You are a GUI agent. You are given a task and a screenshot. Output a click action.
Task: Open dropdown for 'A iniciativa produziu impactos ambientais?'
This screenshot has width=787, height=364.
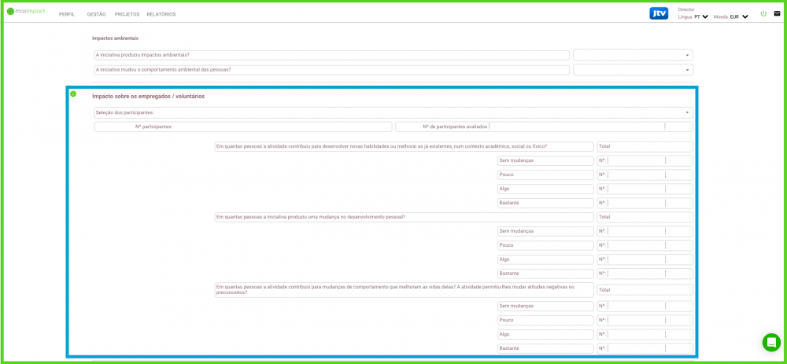tap(633, 55)
